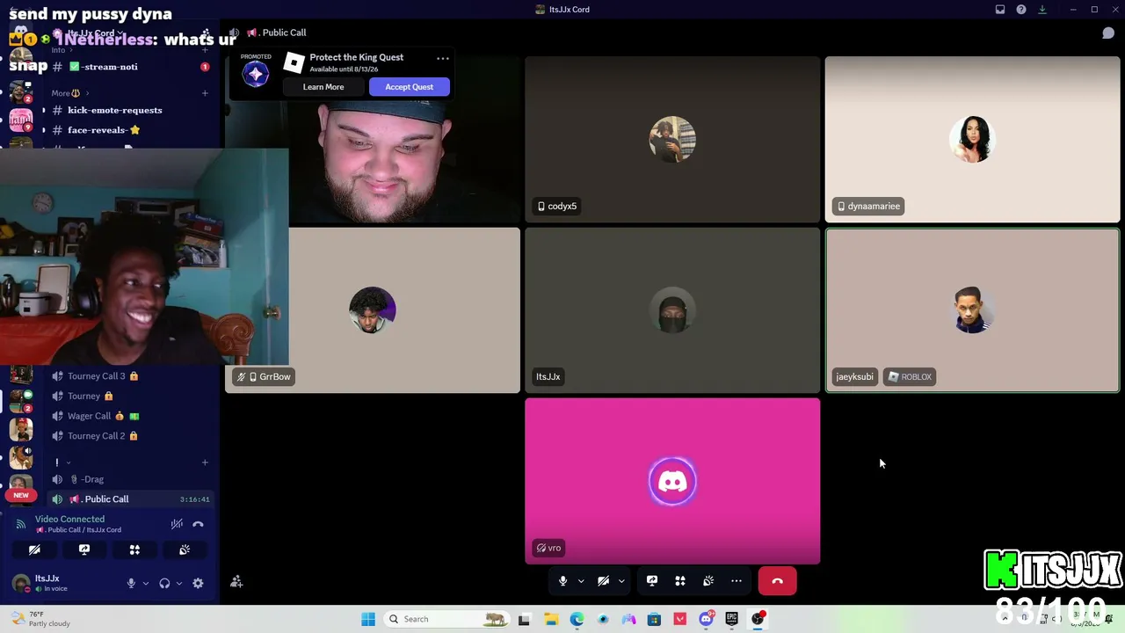
Task: Share screen from the Video Connected panel
Action: (x=84, y=549)
